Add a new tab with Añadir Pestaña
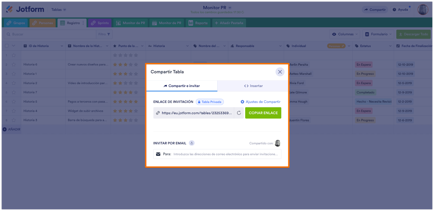The image size is (434, 211). (x=229, y=23)
